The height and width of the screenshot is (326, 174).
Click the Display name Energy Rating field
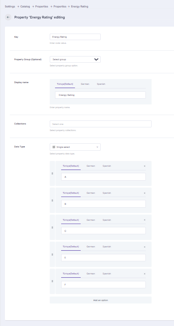click(100, 95)
